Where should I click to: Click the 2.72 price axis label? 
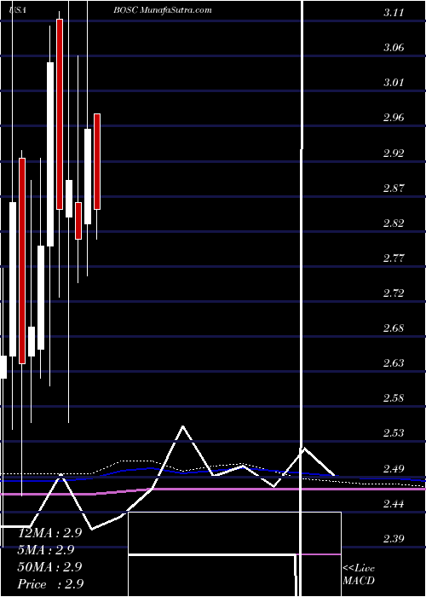pyautogui.click(x=393, y=293)
